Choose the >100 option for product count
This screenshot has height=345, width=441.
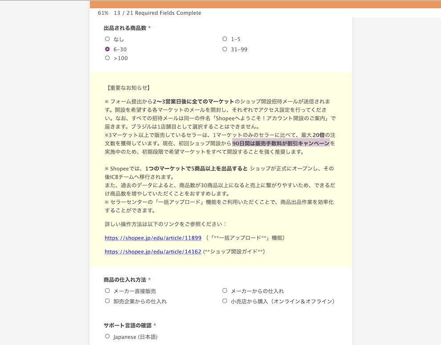tap(107, 58)
